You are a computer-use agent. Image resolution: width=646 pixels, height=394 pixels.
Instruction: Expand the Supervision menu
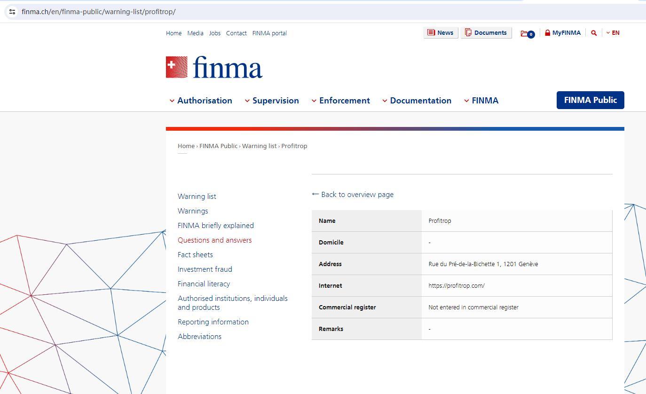coord(272,101)
